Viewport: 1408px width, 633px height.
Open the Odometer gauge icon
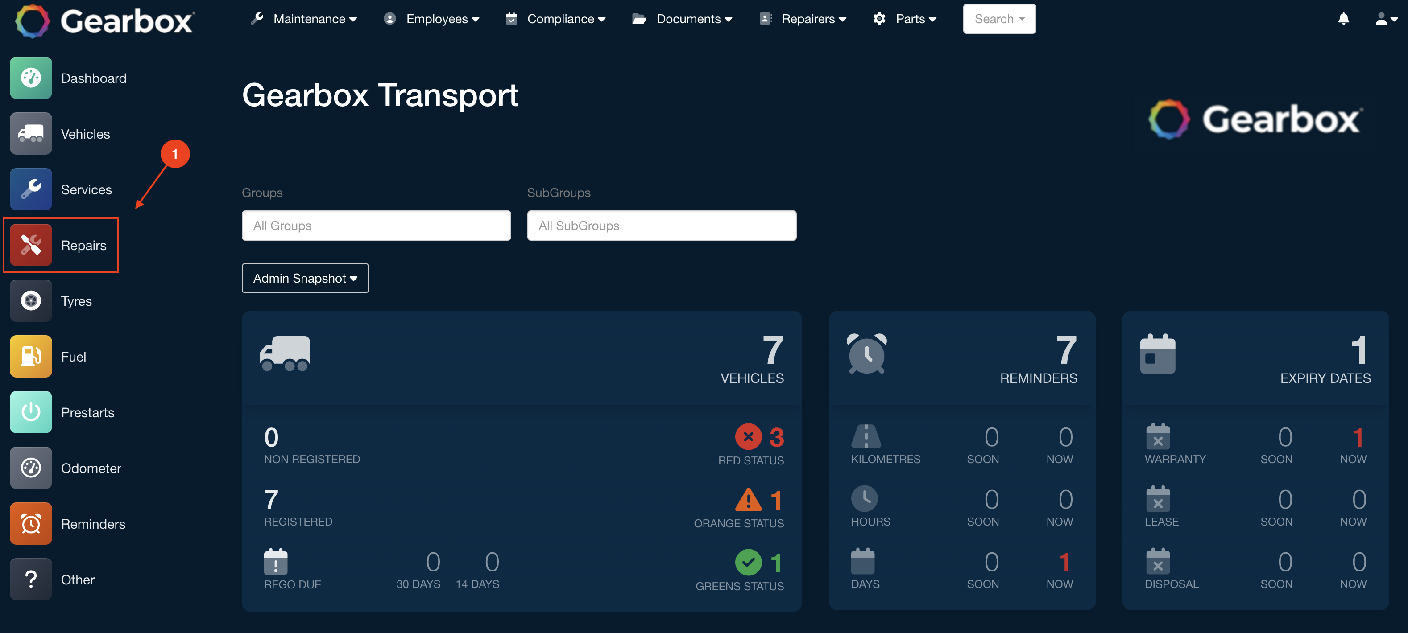(x=31, y=468)
